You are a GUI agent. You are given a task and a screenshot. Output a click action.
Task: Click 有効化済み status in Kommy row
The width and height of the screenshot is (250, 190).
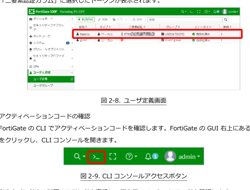coord(201,34)
